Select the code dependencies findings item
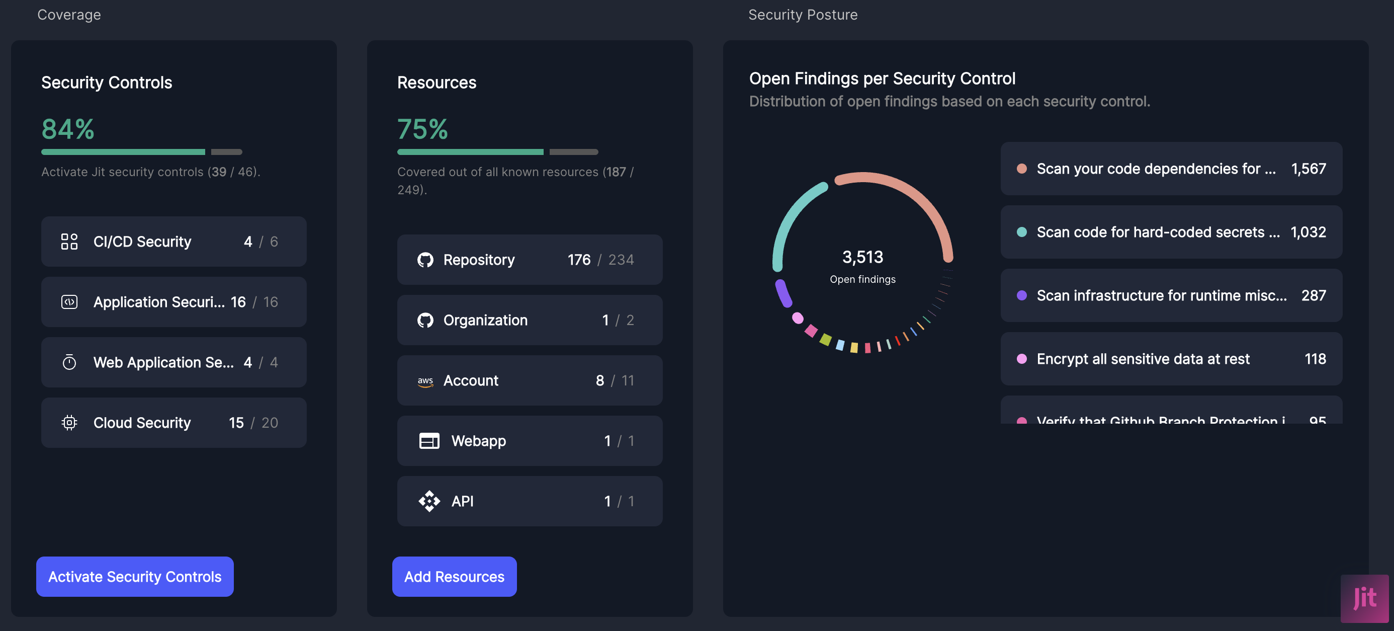 pyautogui.click(x=1171, y=169)
